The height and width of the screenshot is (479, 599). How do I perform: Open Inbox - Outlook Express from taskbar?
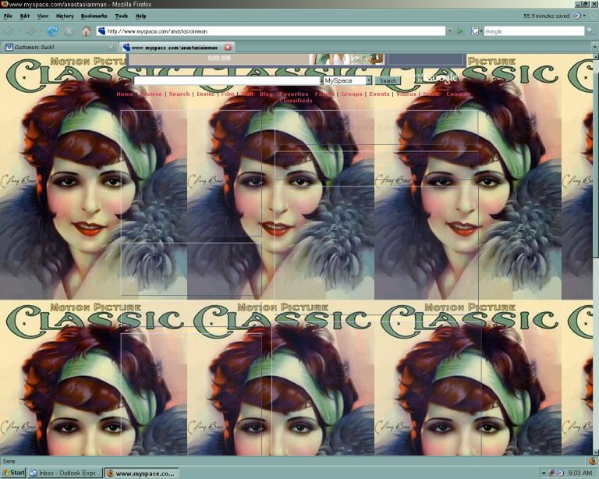(66, 473)
